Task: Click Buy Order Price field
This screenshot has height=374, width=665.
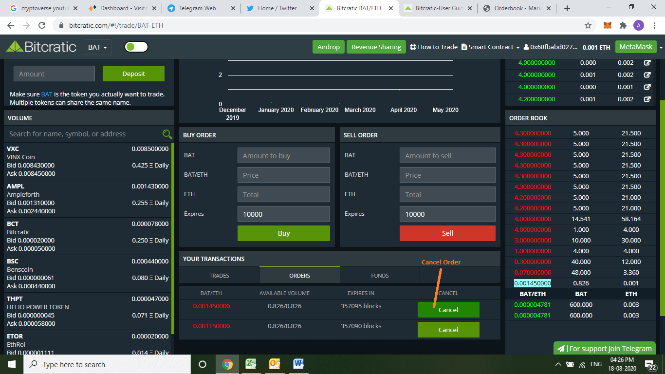Action: click(284, 175)
